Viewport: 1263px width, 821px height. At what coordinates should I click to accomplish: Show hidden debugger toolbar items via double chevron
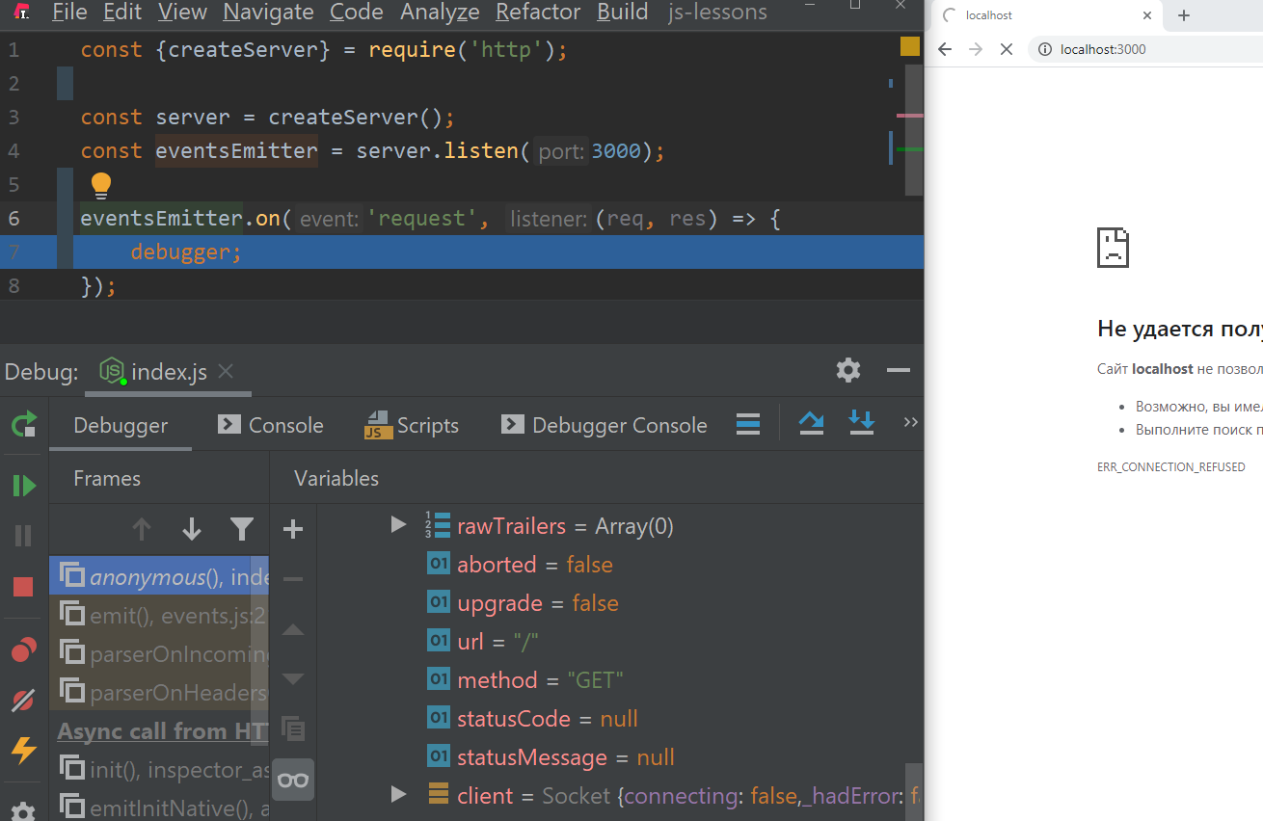(x=909, y=423)
